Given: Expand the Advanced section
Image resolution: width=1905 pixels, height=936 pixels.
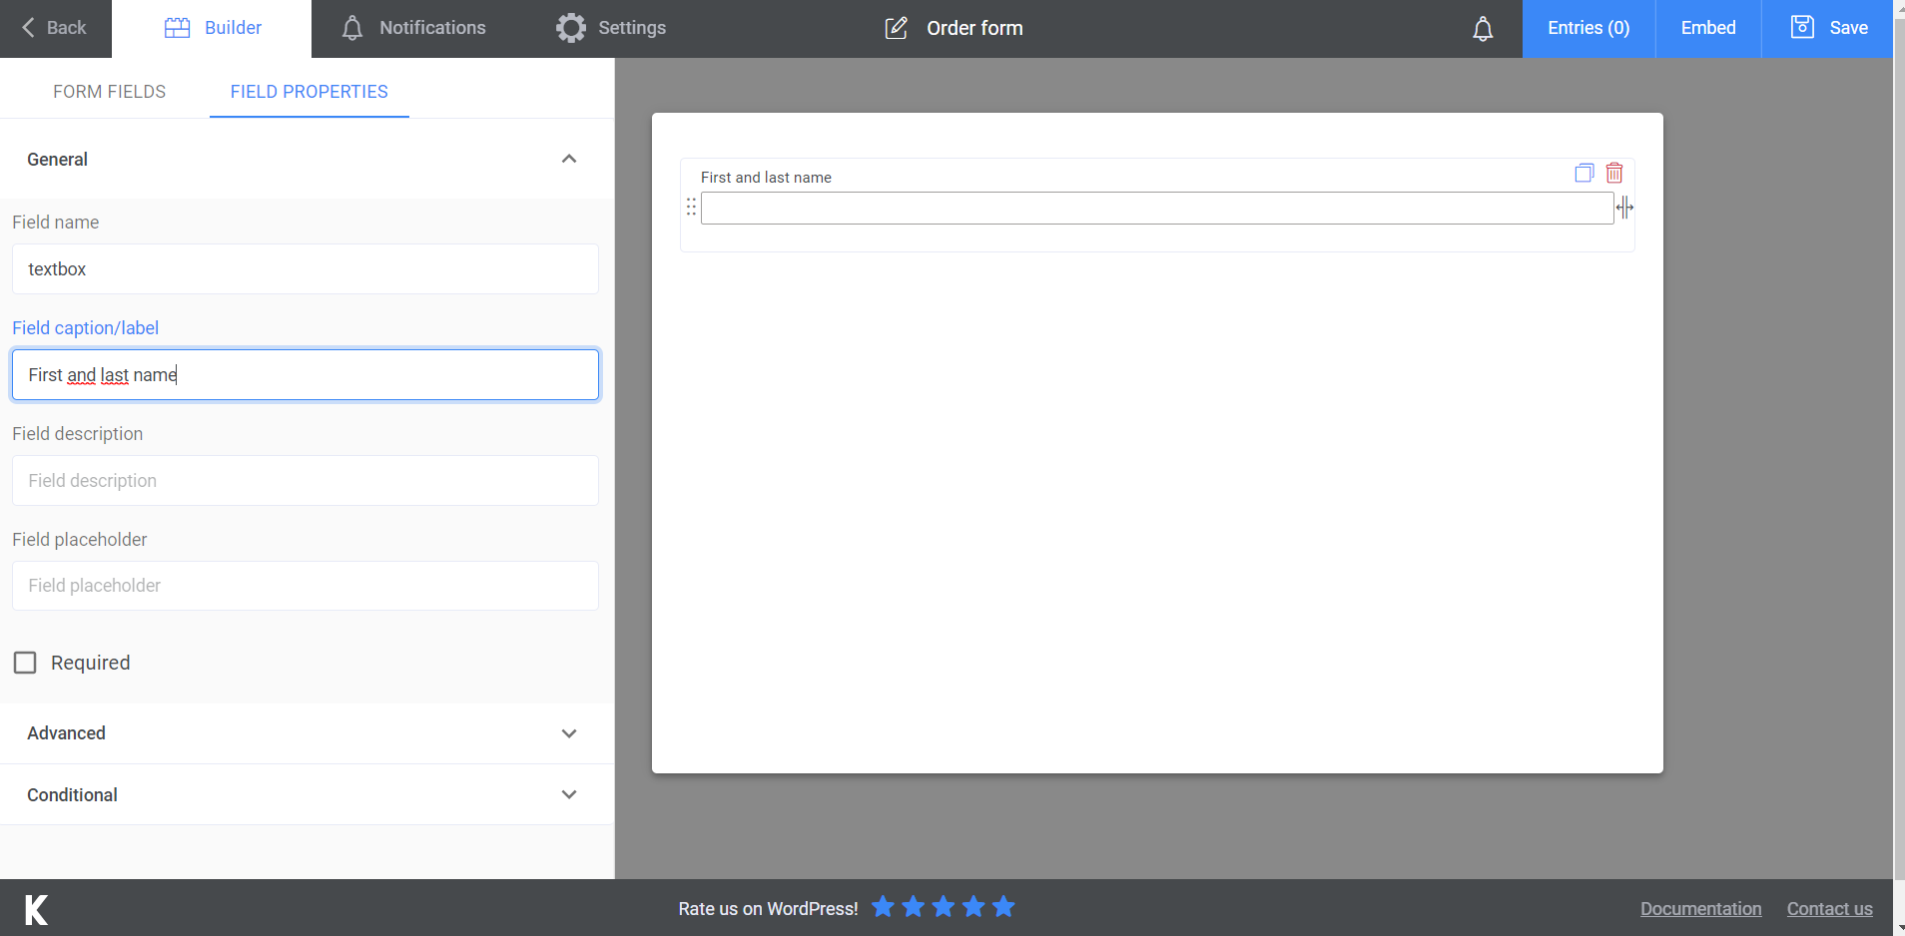Looking at the screenshot, I should [x=569, y=733].
